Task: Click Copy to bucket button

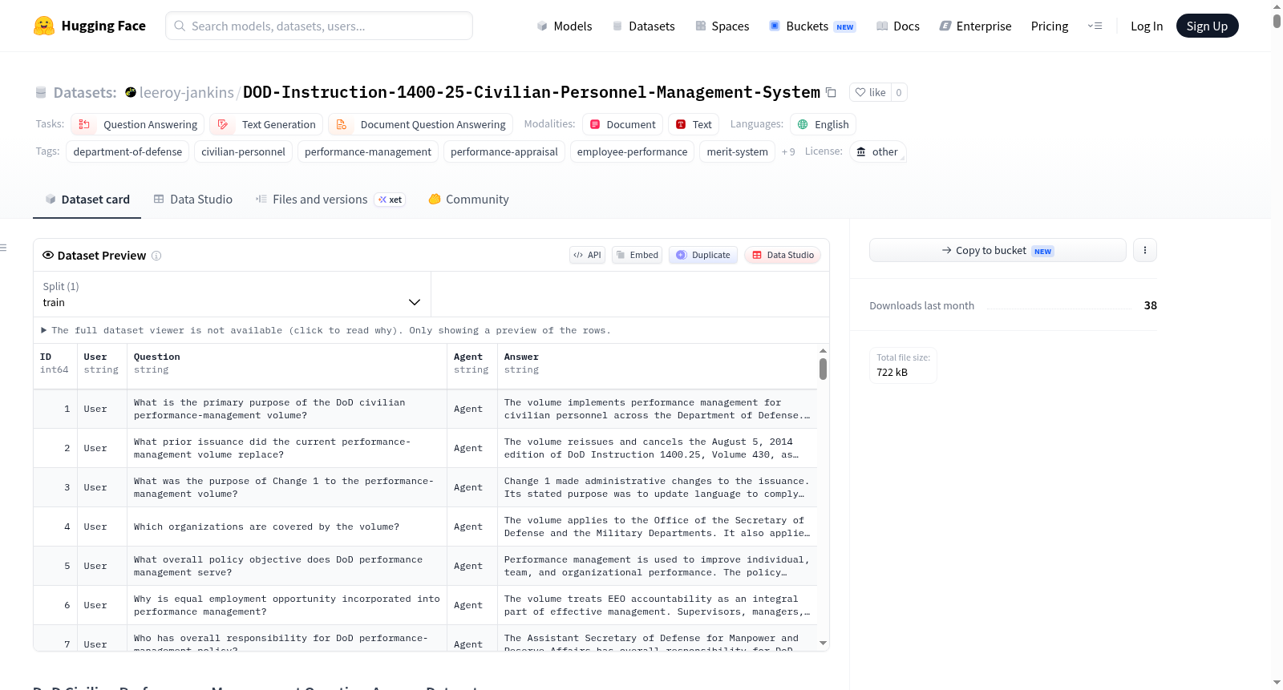Action: 998,250
